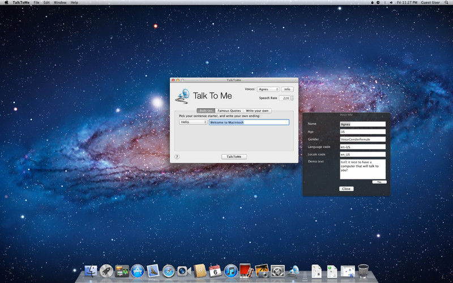
Task: Open the Trash in the Dock
Action: [364, 271]
